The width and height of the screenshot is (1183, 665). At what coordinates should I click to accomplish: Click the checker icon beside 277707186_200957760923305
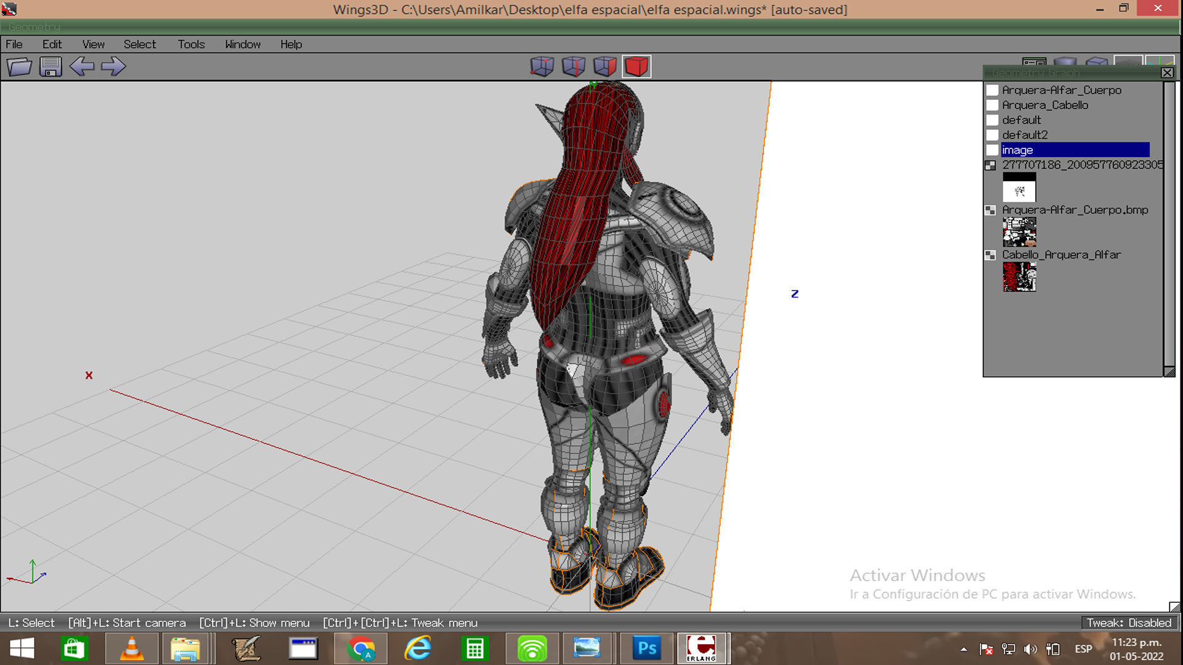pyautogui.click(x=990, y=166)
